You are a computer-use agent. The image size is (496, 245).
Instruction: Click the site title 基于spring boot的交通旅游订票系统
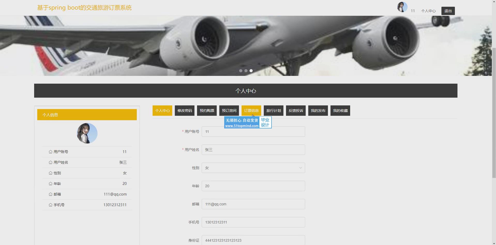[x=84, y=8]
